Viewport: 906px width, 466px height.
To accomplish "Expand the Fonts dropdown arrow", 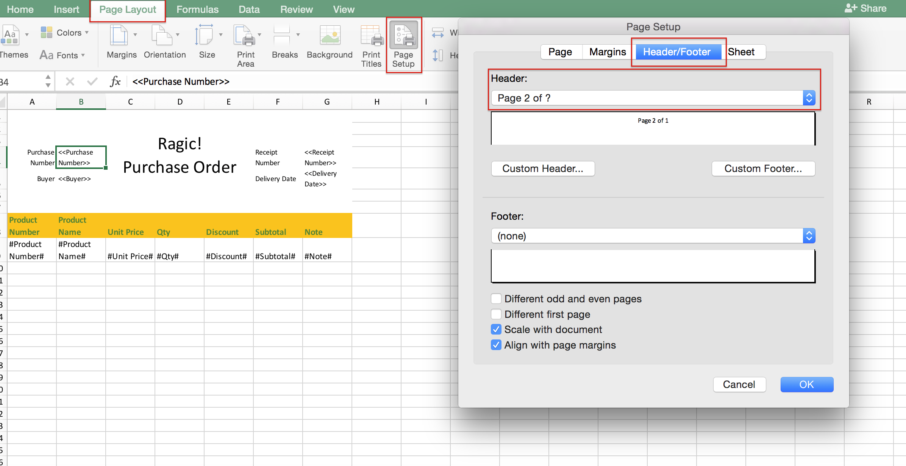I will (83, 55).
